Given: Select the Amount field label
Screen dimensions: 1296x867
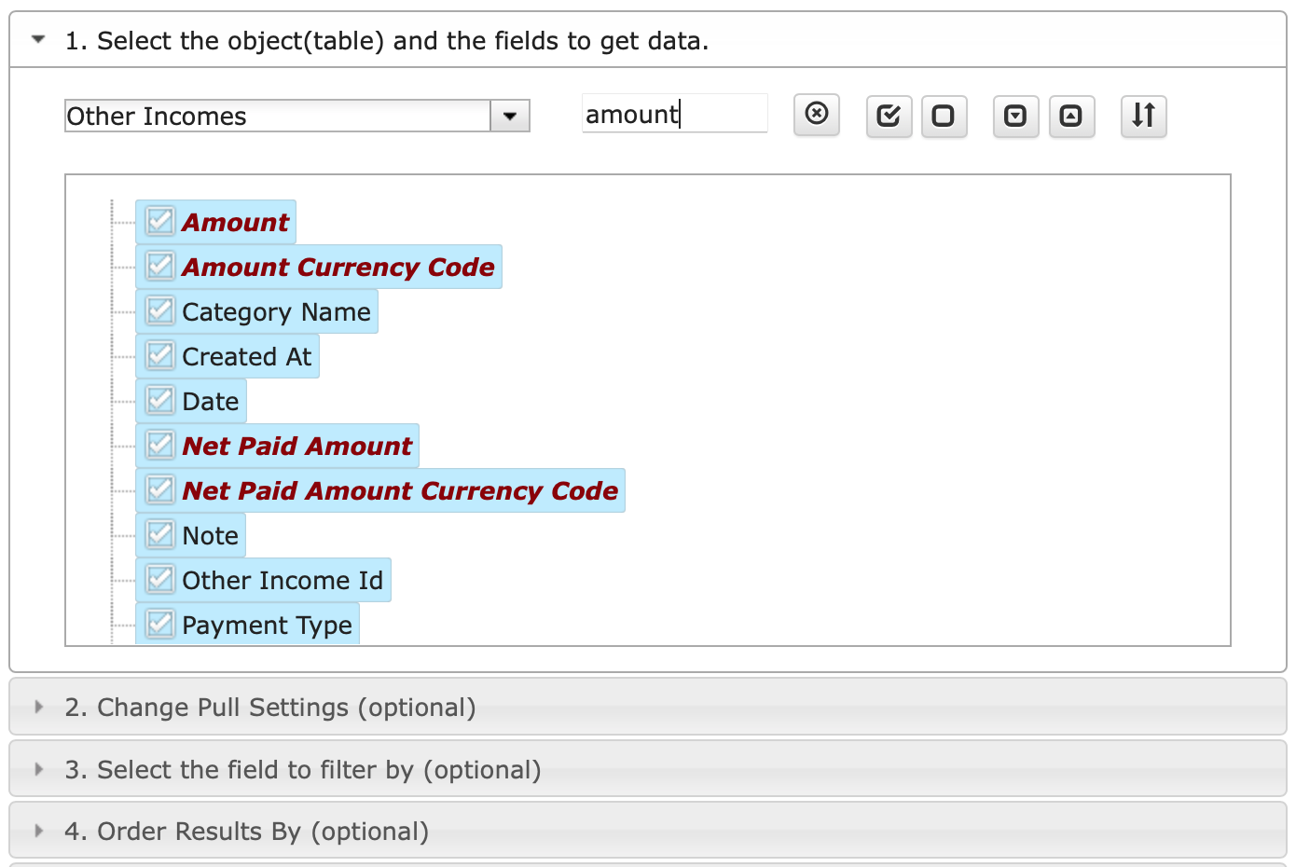Looking at the screenshot, I should 236,222.
